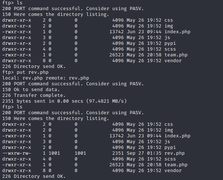The image size is (223, 180).
Task: Click css directory in the first listing
Action: 168,20
